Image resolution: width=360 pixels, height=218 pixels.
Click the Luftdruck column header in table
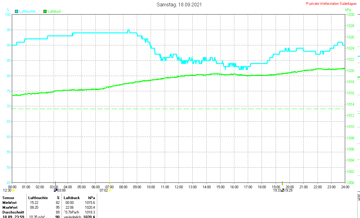(72, 198)
